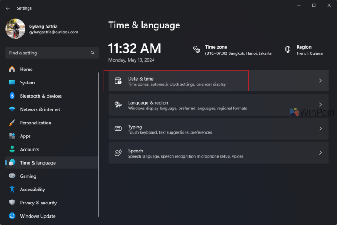Open Accounts settings
The height and width of the screenshot is (225, 337).
(x=52, y=149)
